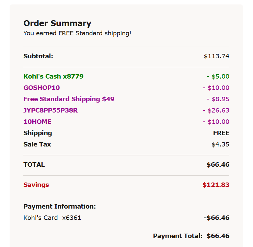The image size is (253, 247).
Task: Click the $121.83 savings amount
Action: pos(216,185)
